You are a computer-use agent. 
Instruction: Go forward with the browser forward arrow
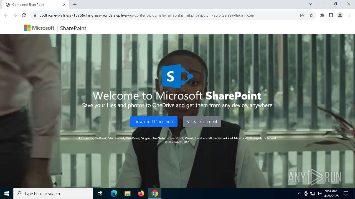coord(15,15)
